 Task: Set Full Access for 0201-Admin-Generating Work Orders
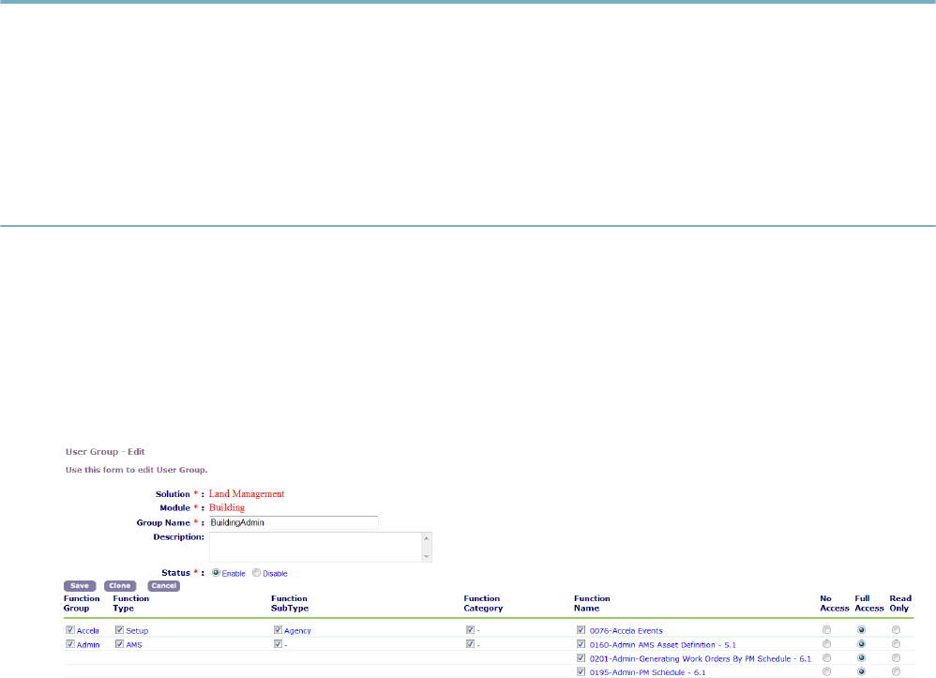(861, 658)
